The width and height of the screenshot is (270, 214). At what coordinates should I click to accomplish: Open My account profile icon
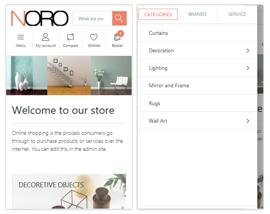45,37
